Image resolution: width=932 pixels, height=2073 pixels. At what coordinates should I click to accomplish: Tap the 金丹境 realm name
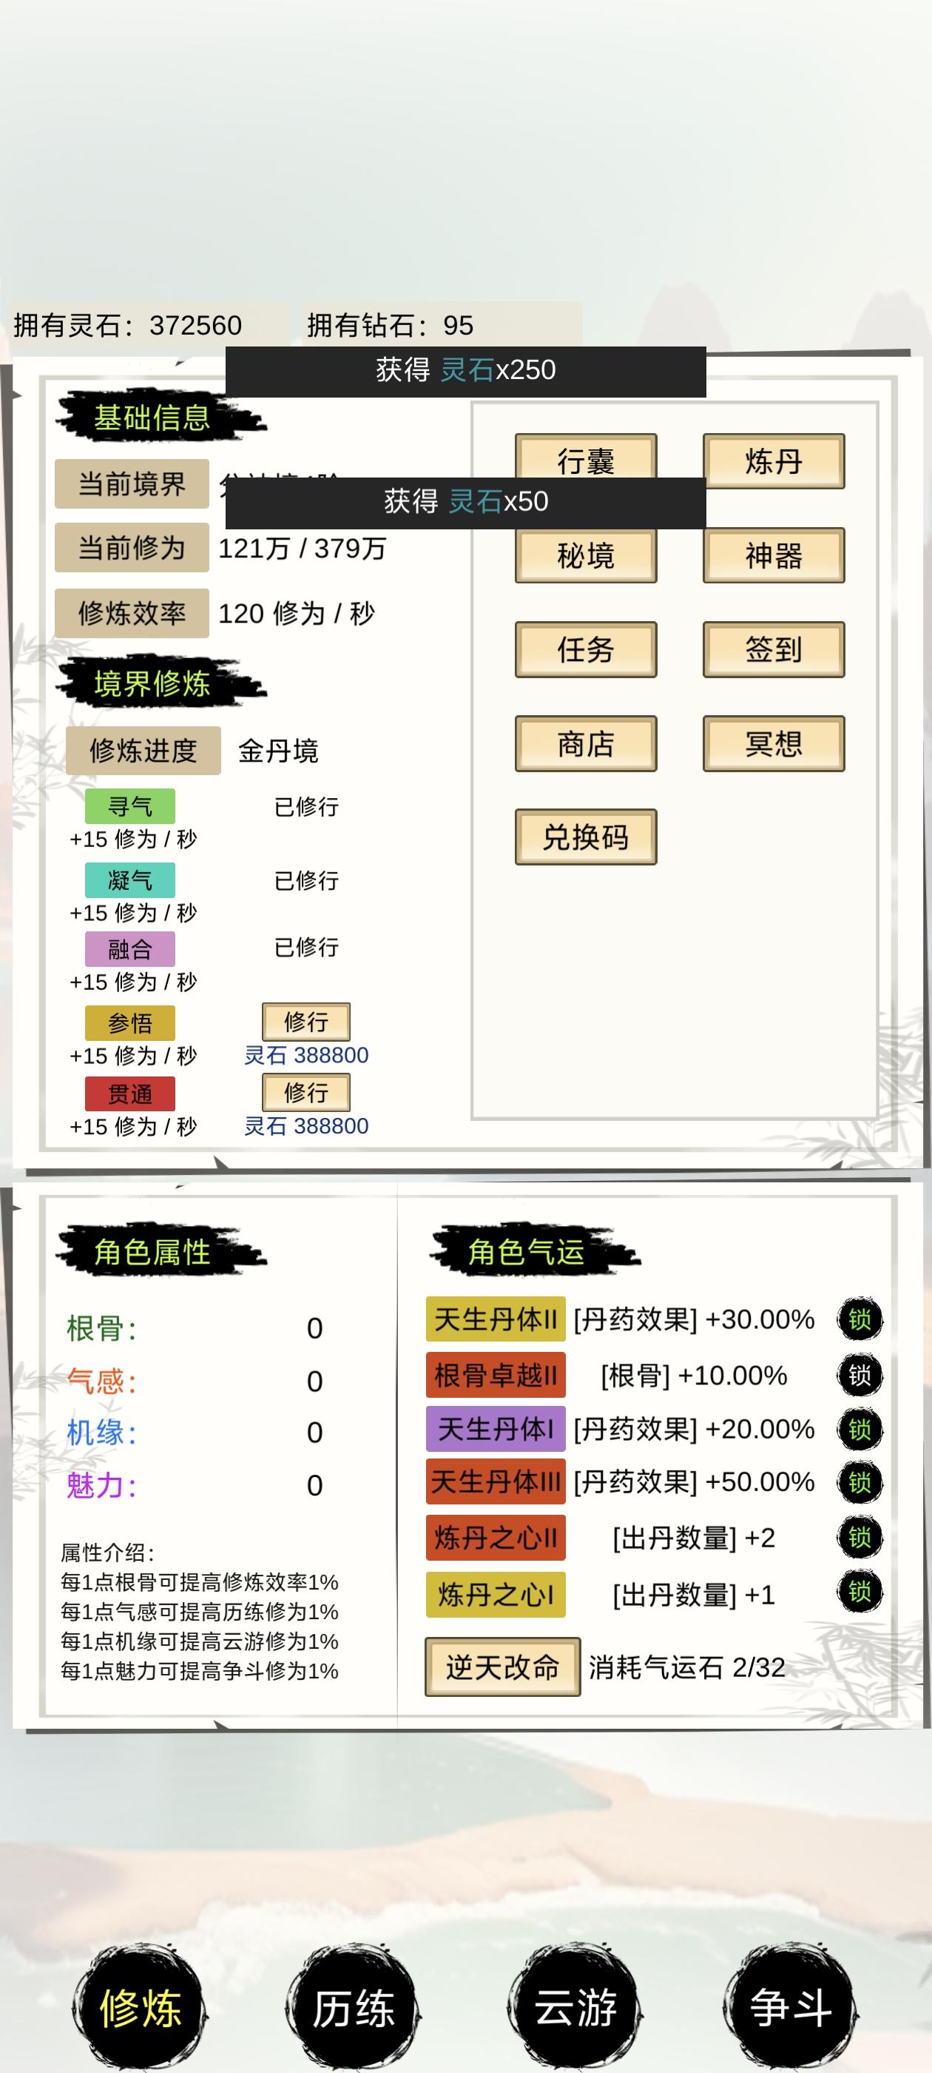(x=278, y=751)
